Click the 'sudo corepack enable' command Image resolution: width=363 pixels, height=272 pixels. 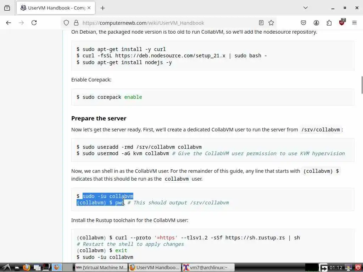pos(112,97)
